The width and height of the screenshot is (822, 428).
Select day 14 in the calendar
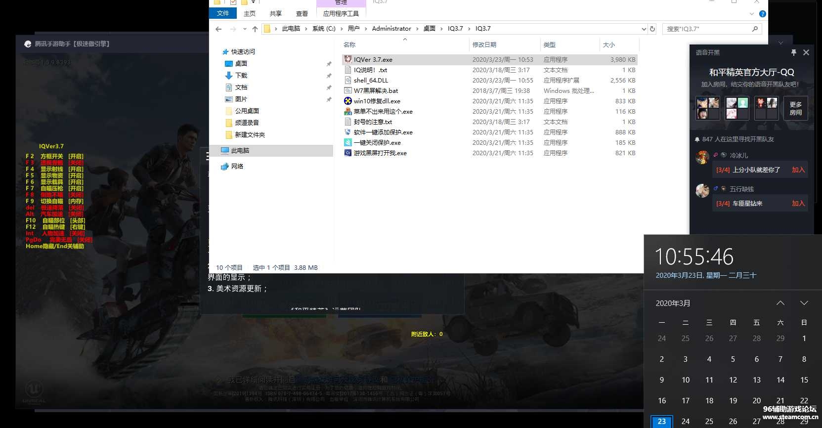coord(780,380)
